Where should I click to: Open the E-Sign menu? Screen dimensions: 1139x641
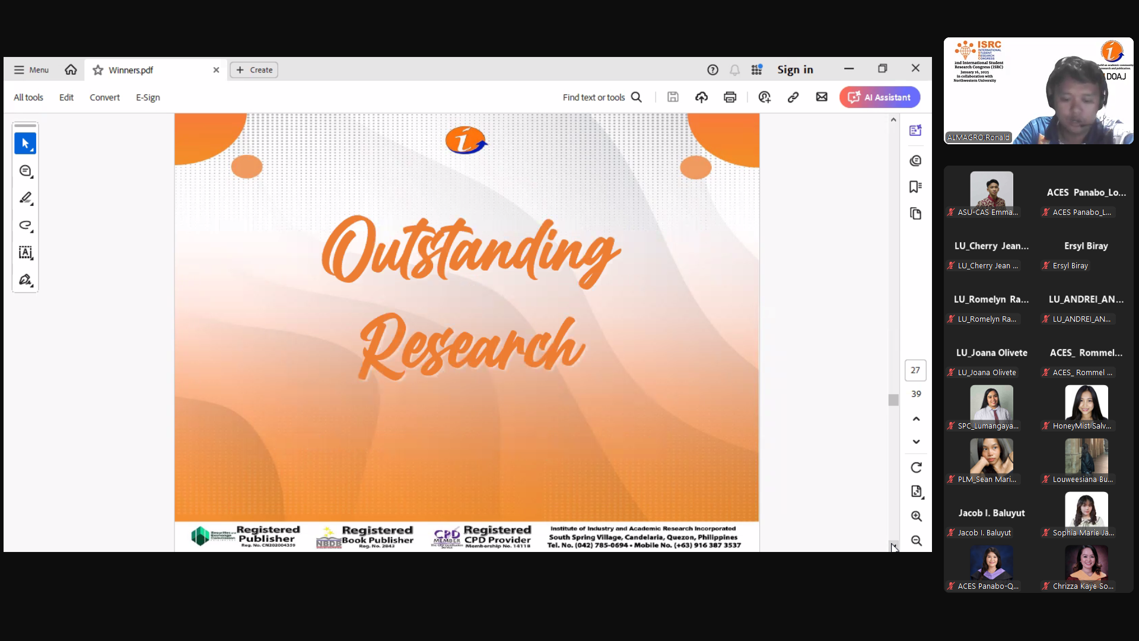pos(148,97)
